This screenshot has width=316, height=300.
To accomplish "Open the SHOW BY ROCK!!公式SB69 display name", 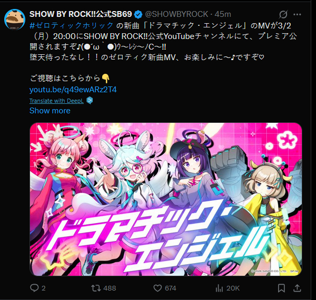I will [81, 14].
